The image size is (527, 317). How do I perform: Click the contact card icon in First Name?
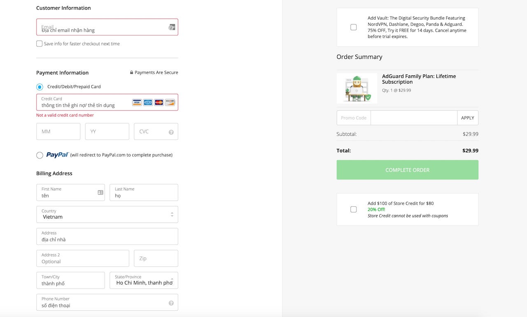100,192
